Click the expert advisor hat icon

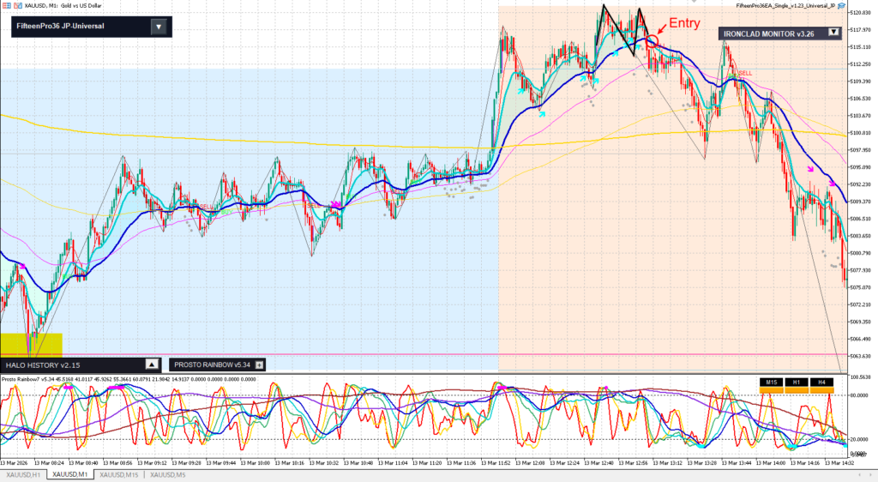point(840,6)
